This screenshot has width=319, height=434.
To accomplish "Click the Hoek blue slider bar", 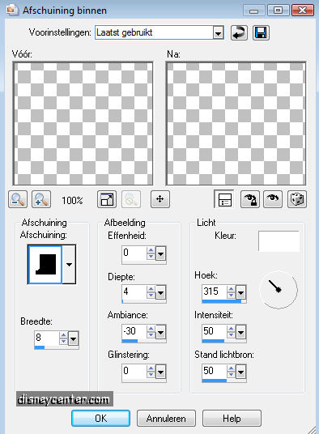I will (222, 301).
